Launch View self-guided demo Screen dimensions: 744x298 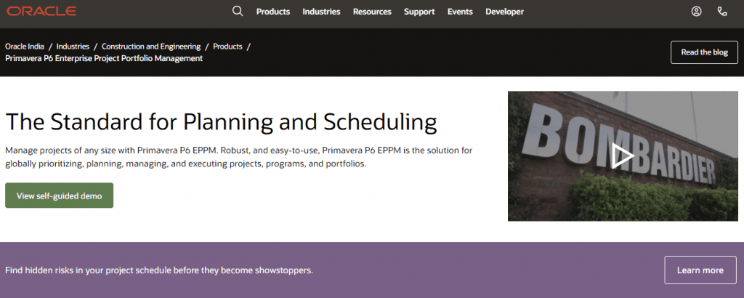pyautogui.click(x=60, y=196)
